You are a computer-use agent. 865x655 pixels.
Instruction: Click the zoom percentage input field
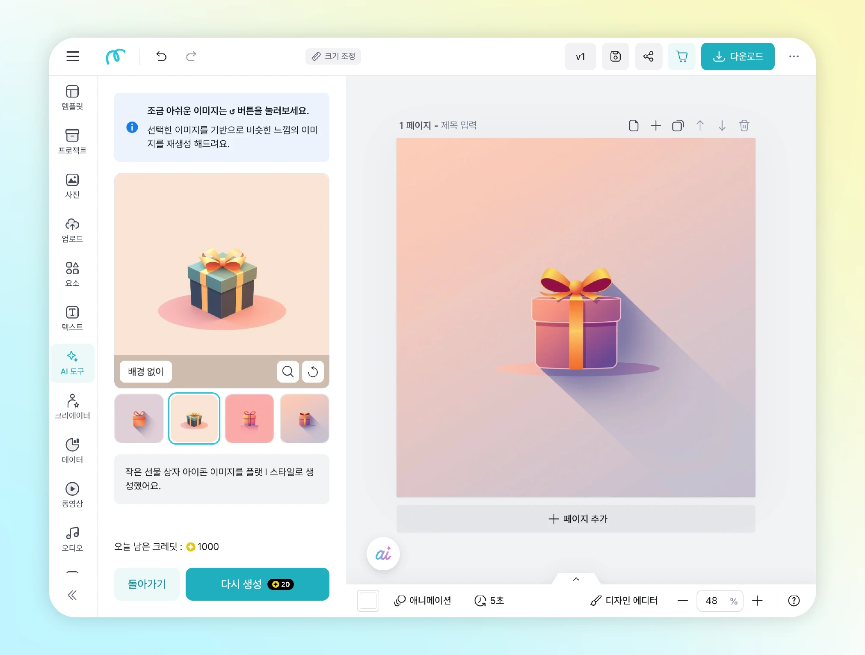pyautogui.click(x=711, y=601)
